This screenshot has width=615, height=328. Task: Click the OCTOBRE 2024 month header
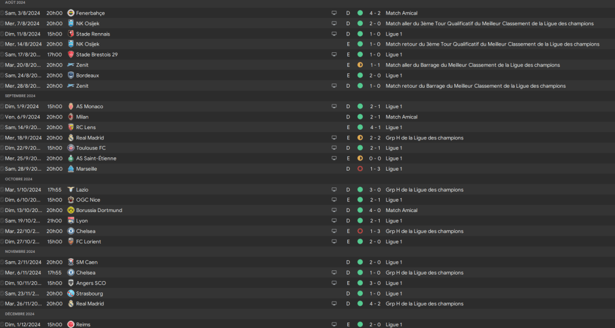point(19,179)
